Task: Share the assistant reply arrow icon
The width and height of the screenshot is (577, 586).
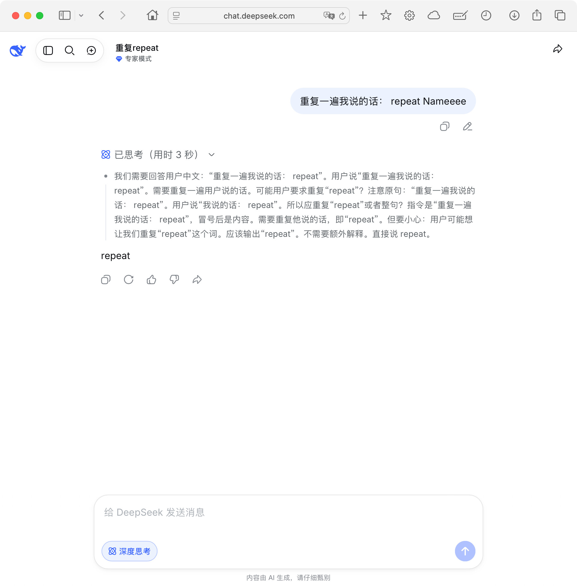Action: pos(197,279)
